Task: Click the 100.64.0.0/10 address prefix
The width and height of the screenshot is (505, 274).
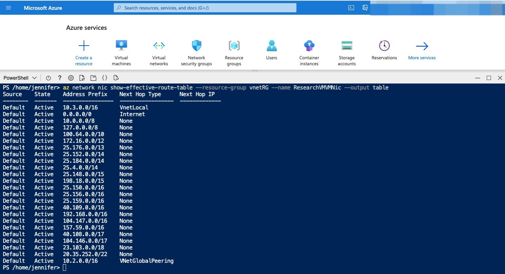Action: click(84, 134)
